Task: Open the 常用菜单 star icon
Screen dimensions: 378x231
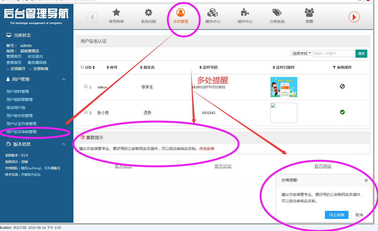Action: 116,13
